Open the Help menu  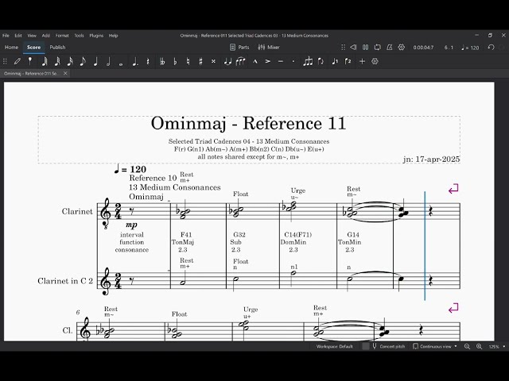(113, 36)
